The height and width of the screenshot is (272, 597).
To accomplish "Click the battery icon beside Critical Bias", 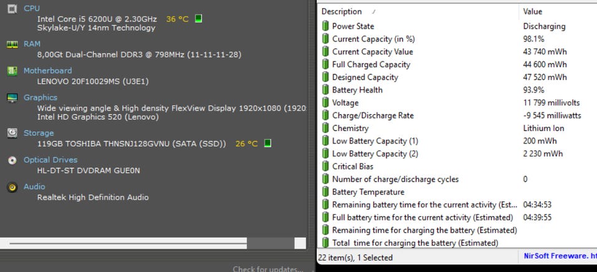I will coord(325,166).
